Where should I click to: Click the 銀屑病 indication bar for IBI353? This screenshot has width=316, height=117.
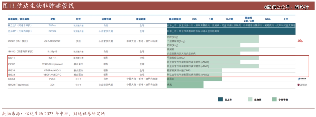click(194, 79)
